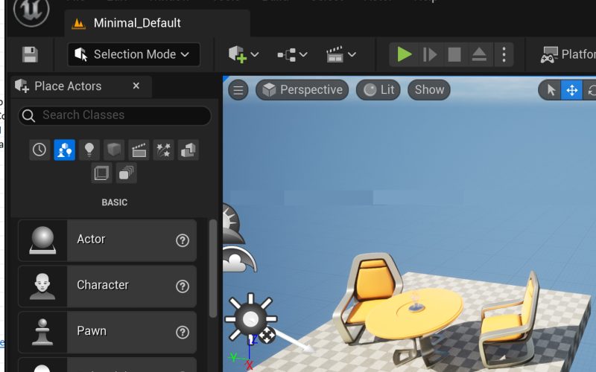Activate the Select arrow tool in viewport
Image resolution: width=596 pixels, height=372 pixels.
coord(551,90)
